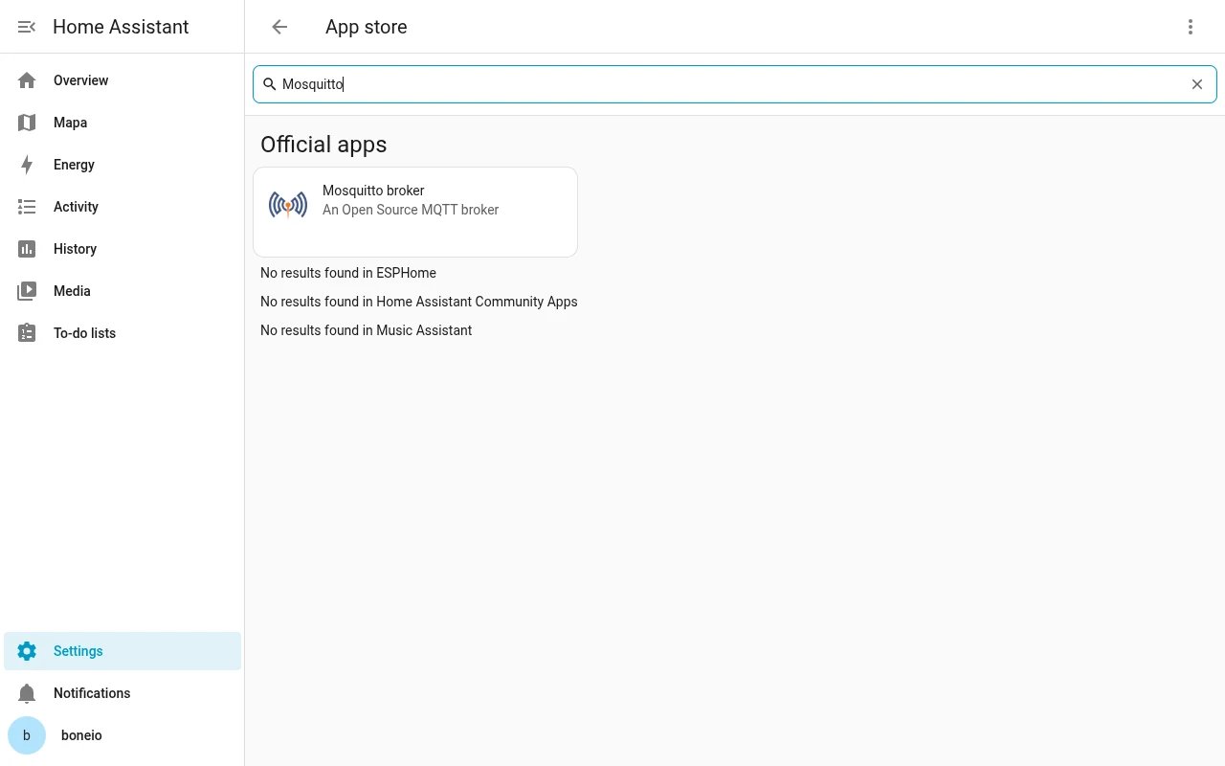The width and height of the screenshot is (1225, 766).
Task: Click the Settings gear icon
Action: click(27, 651)
